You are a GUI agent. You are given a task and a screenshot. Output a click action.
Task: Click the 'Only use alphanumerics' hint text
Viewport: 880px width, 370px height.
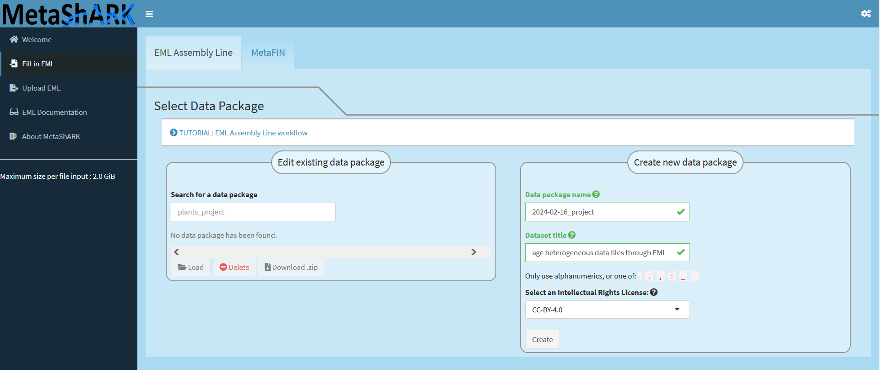click(581, 276)
